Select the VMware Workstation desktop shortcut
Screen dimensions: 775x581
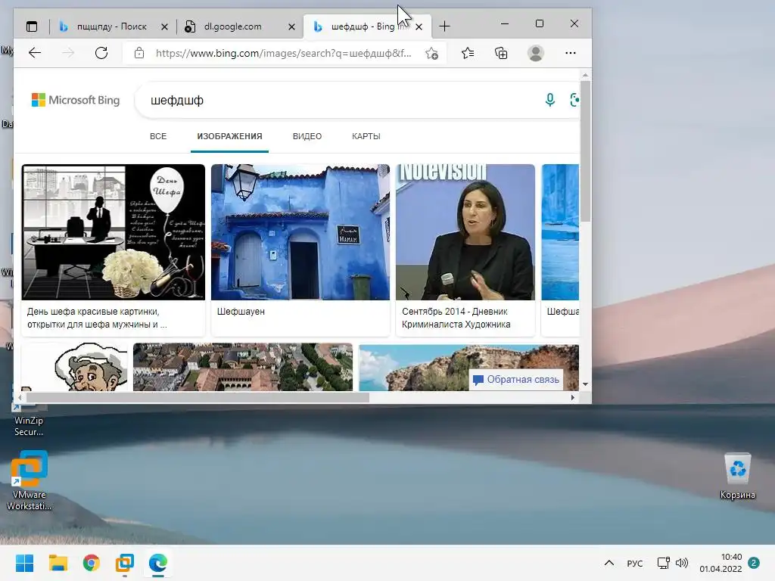pos(30,480)
